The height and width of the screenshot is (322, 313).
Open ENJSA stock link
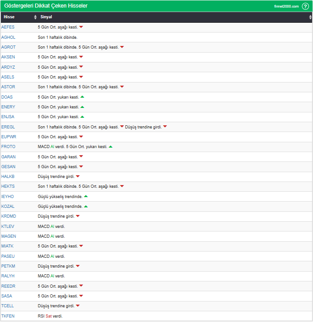[x=8, y=117]
